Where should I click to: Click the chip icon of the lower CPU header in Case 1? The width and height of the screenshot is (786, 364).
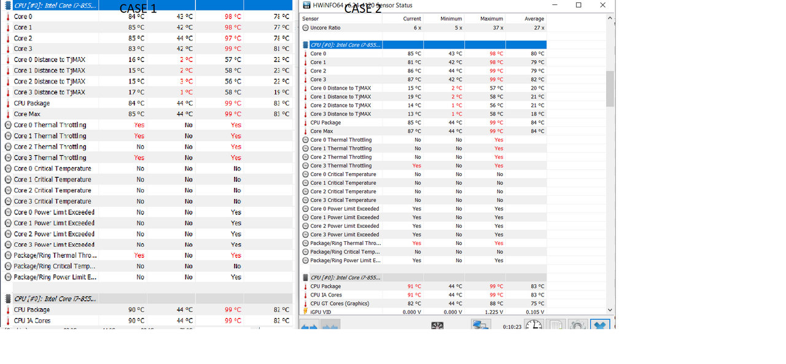(8, 299)
